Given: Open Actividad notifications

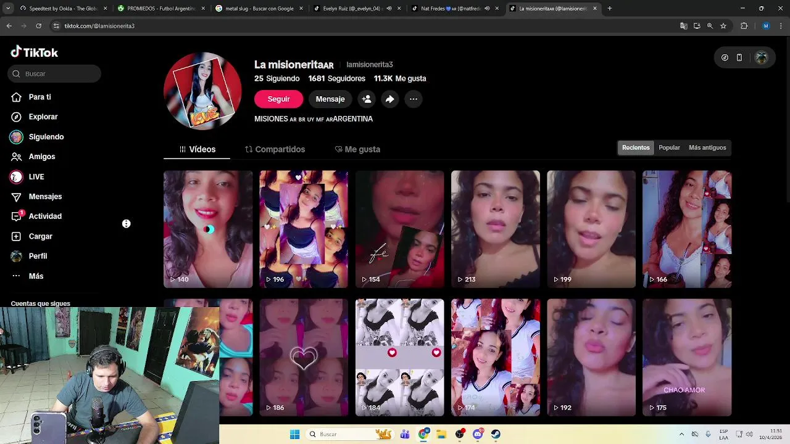Looking at the screenshot, I should coord(36,216).
